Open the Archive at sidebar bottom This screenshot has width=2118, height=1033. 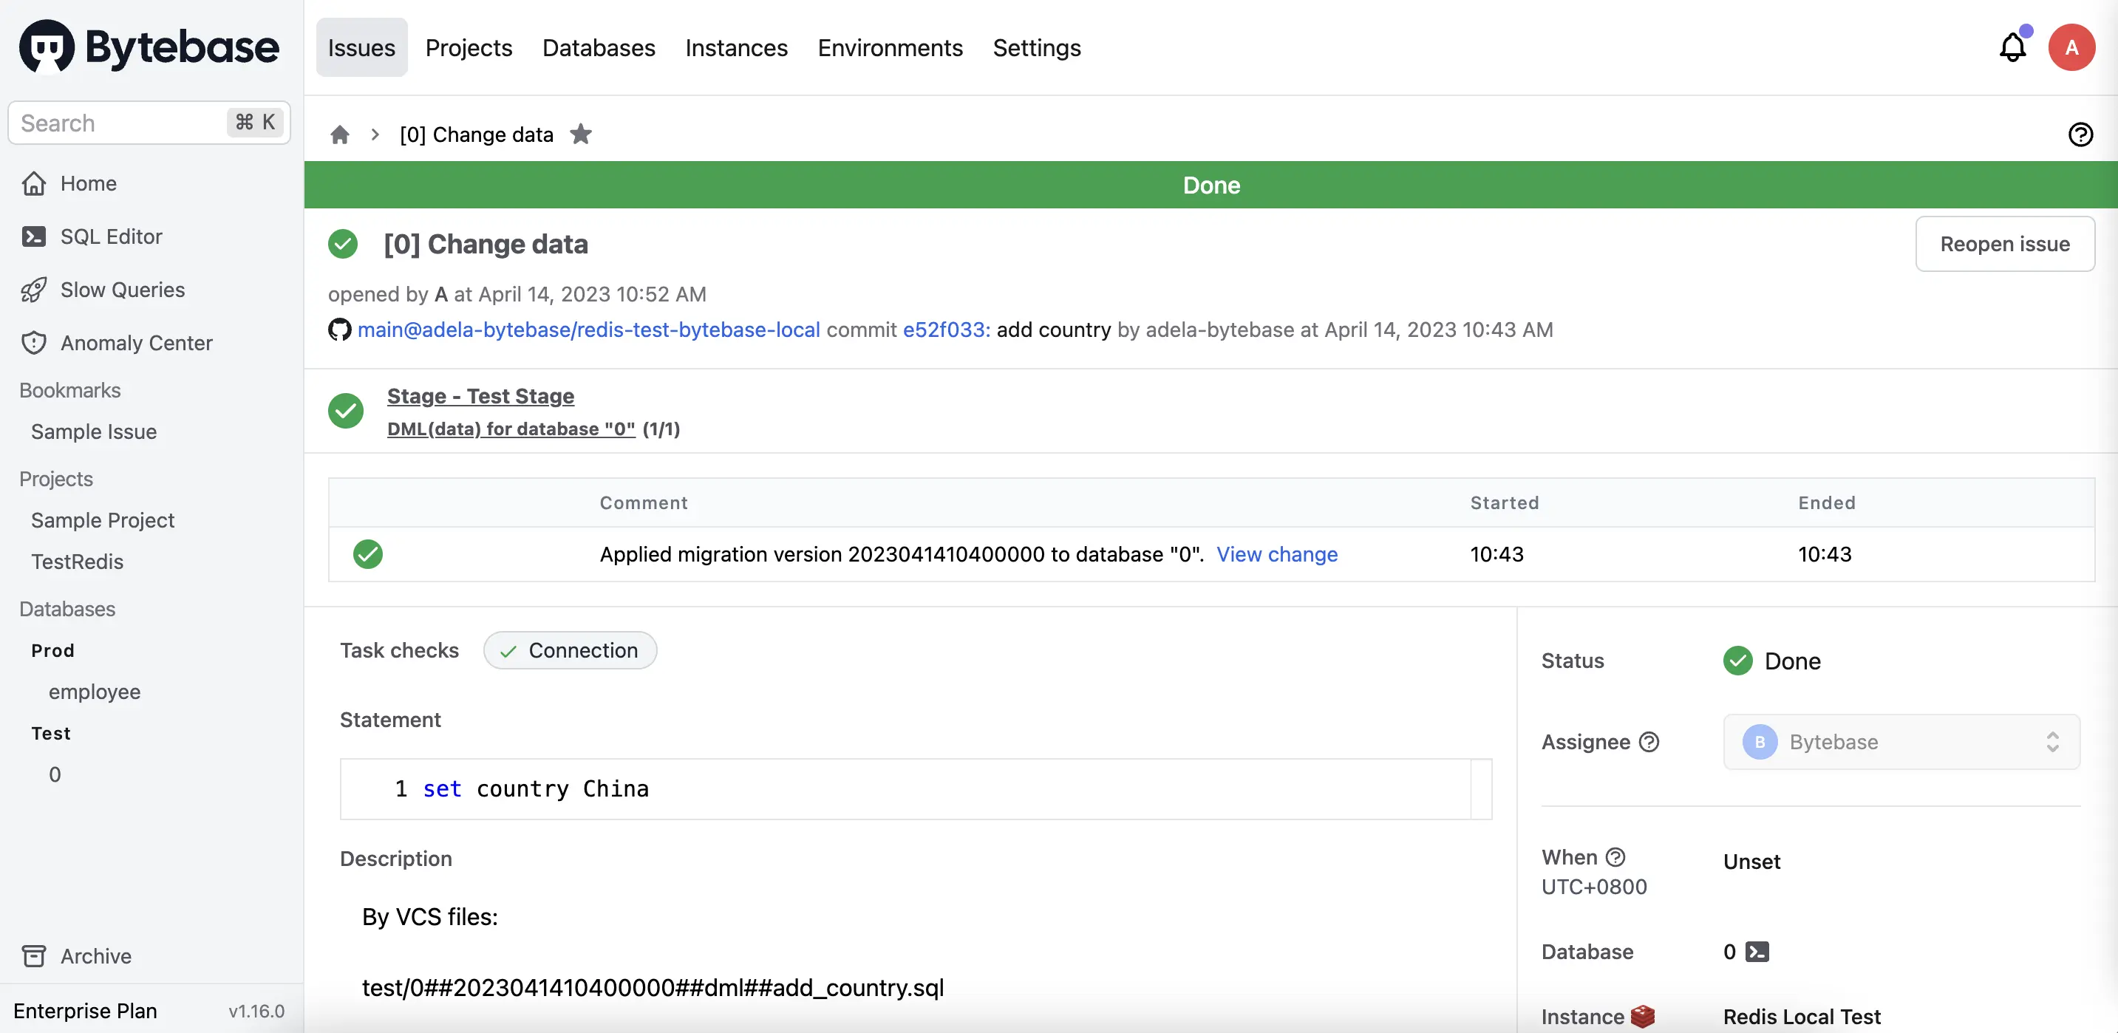[x=96, y=955]
